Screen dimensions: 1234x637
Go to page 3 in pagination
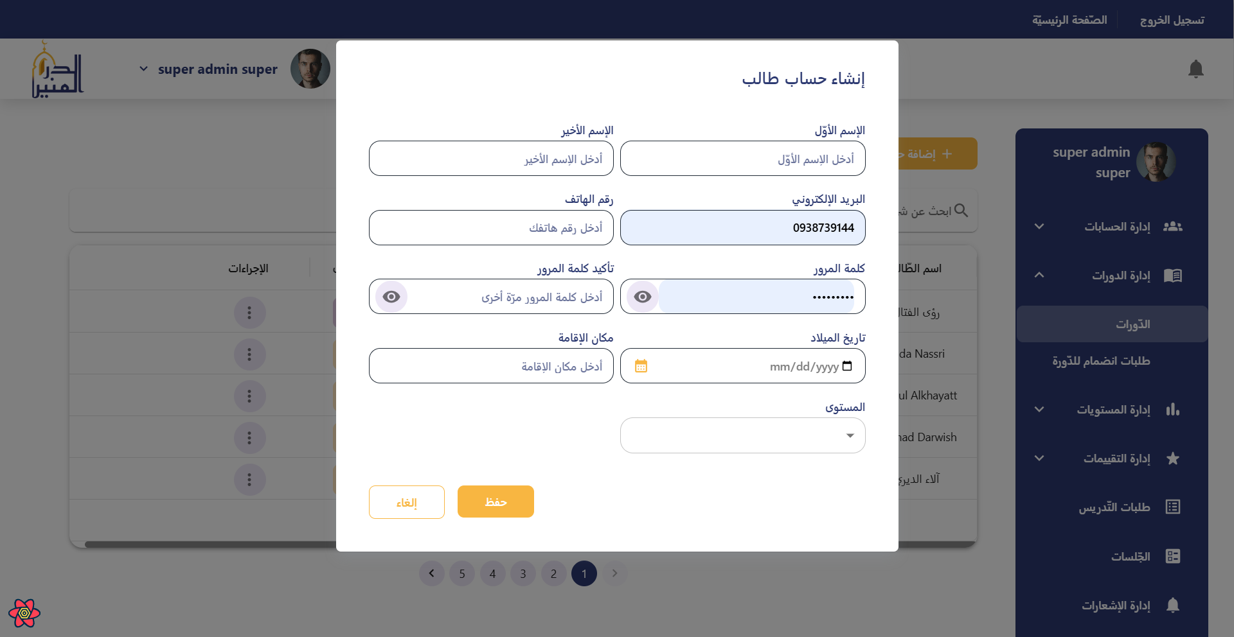tap(523, 573)
